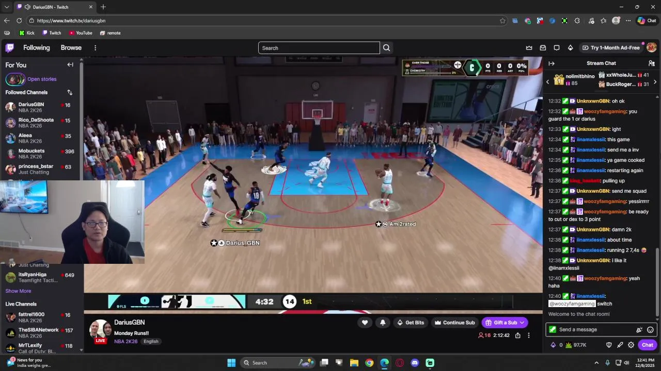Viewport: 661px width, 371px height.
Task: Refresh the page
Action: click(19, 21)
